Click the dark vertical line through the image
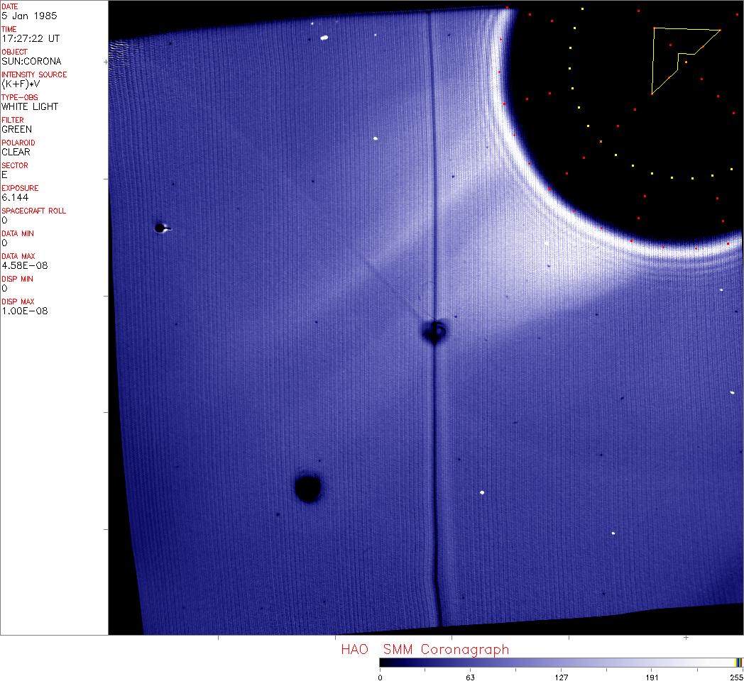 (434, 461)
